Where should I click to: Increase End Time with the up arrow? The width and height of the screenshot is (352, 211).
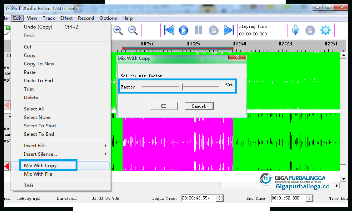pos(309,196)
